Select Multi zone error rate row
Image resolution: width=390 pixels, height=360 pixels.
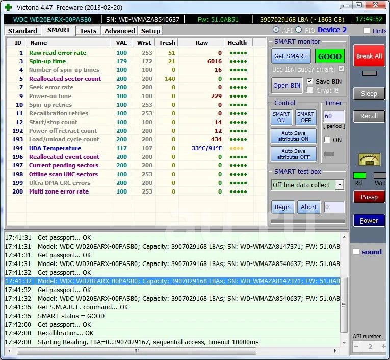tap(136, 191)
